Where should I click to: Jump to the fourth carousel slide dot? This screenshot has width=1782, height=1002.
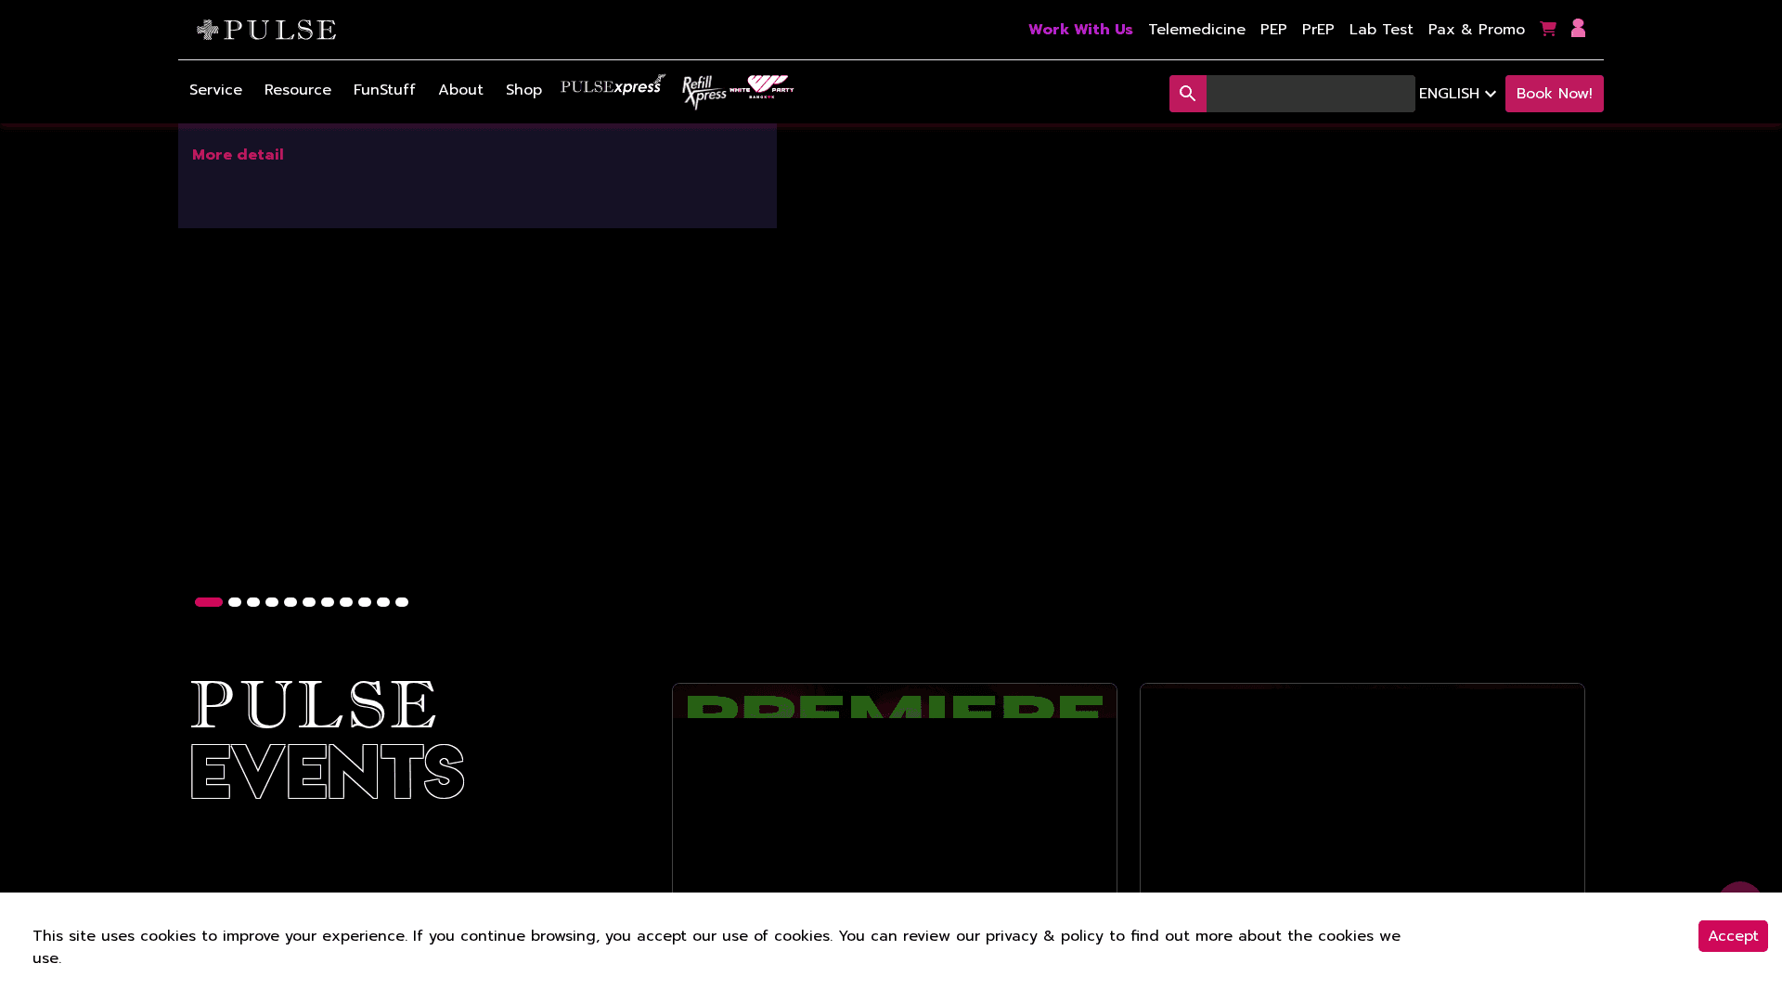pos(272,602)
